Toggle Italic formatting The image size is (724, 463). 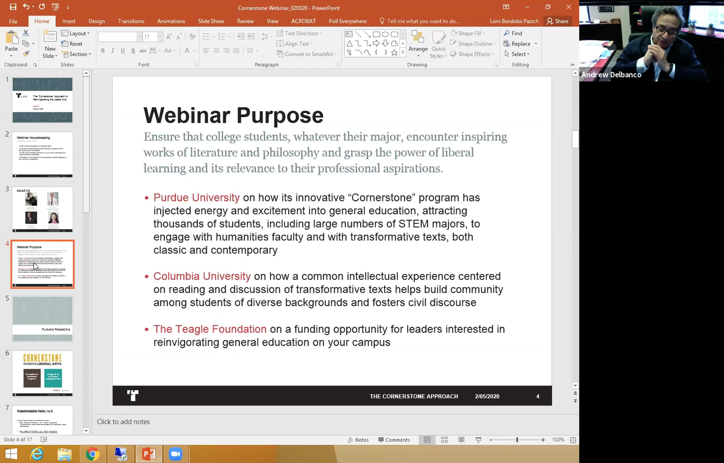[113, 51]
